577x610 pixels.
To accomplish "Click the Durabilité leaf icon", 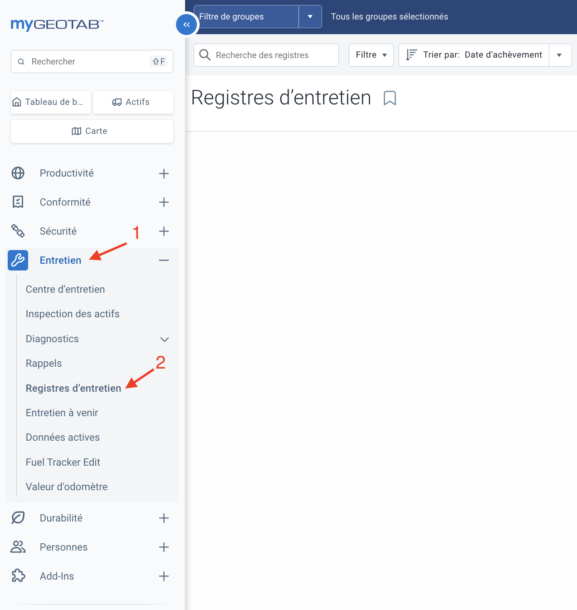I will pos(18,518).
